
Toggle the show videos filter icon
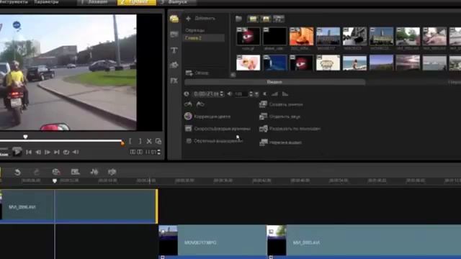(x=253, y=19)
